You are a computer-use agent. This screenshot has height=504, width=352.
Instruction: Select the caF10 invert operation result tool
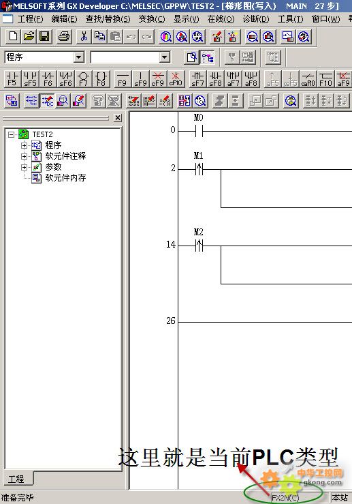pyautogui.click(x=308, y=79)
